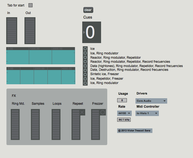
Task: Toggle the X button next to Repeet
Action: [x=82, y=113]
